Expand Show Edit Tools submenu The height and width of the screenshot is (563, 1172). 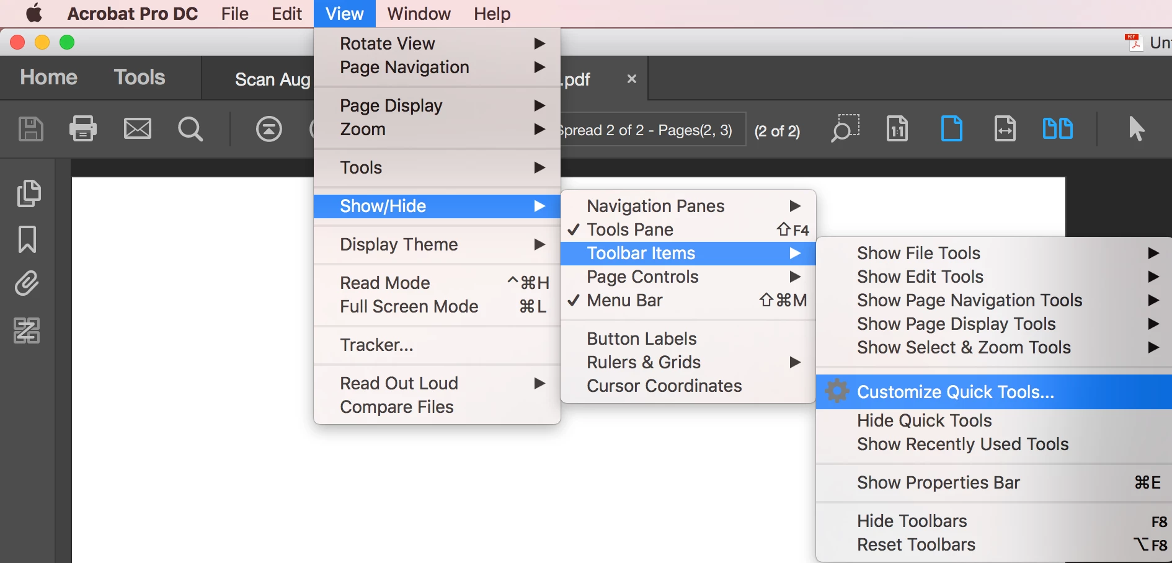click(994, 277)
